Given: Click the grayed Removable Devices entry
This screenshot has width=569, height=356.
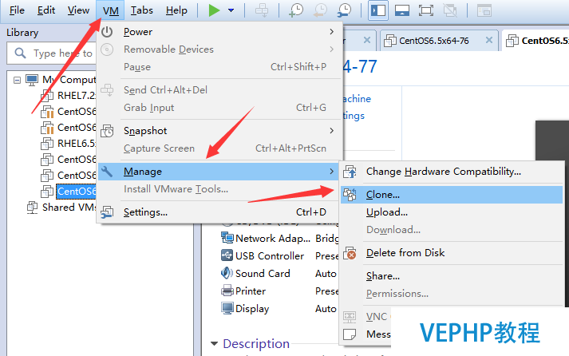Looking at the screenshot, I should point(220,49).
